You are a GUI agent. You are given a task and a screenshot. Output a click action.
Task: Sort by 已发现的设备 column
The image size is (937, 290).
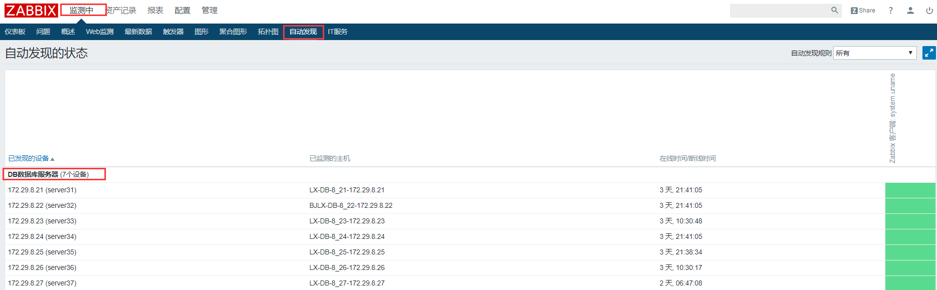(x=31, y=158)
